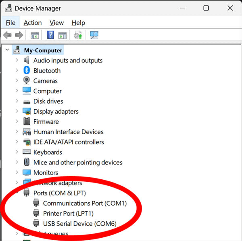Viewport: 242px width, 241px height.
Task: Click the Monitors category icon
Action: pyautogui.click(x=27, y=172)
